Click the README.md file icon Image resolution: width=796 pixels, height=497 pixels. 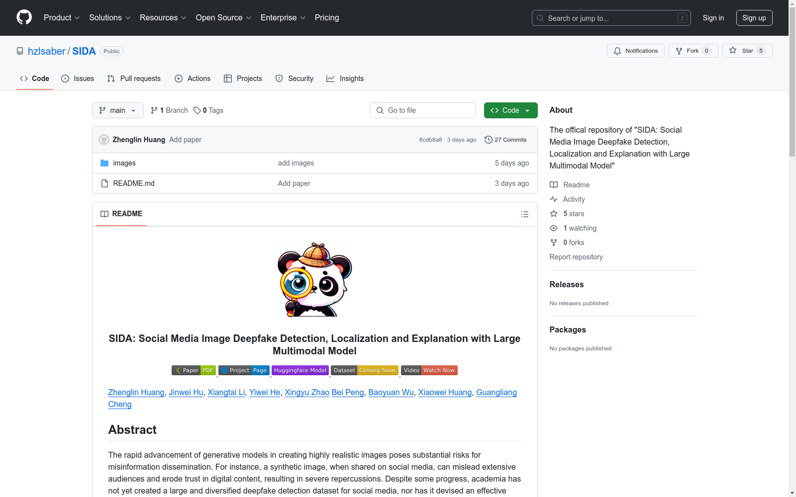[x=104, y=183]
